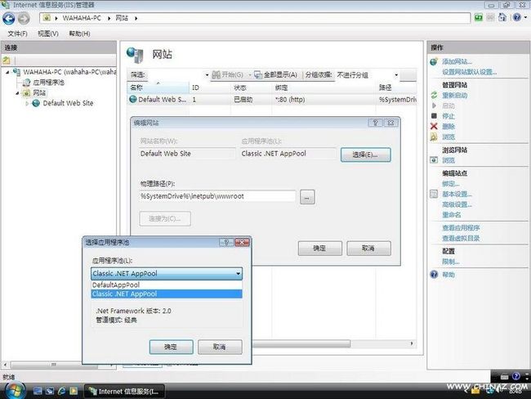Click the home icon in top toolbar
Viewport: 531px width, 399px height.
click(x=502, y=17)
